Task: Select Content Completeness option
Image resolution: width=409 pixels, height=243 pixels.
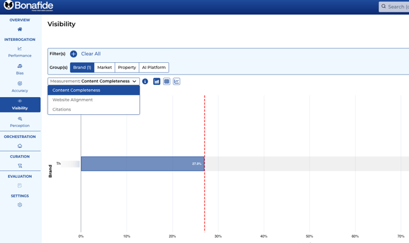Action: (x=93, y=90)
